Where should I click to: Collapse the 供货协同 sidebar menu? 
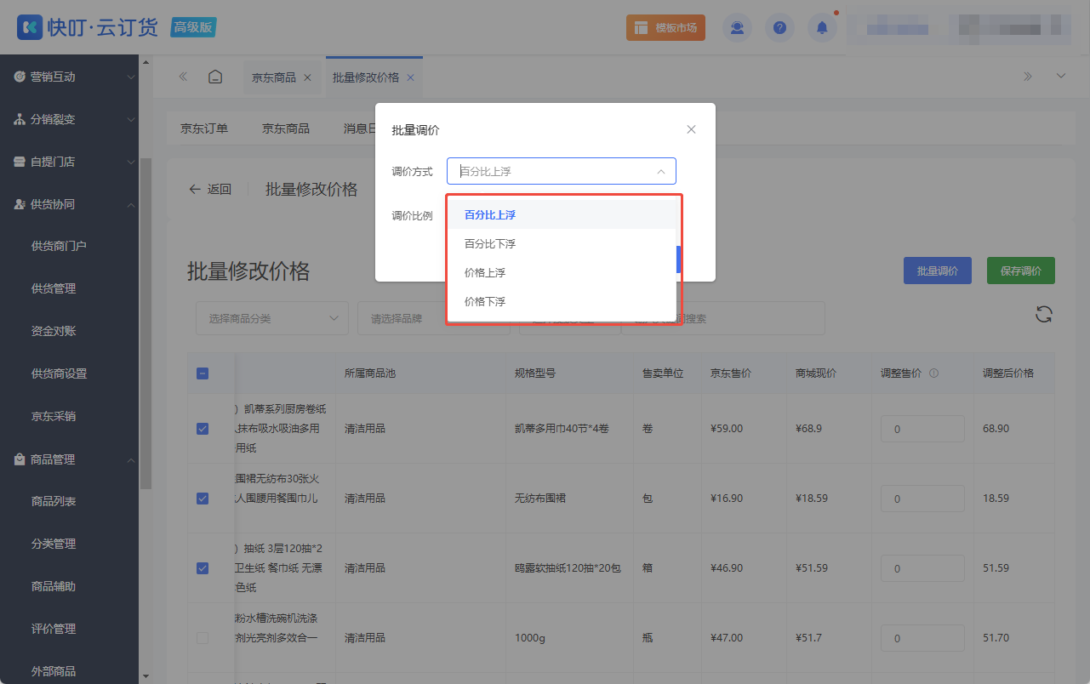click(x=69, y=204)
